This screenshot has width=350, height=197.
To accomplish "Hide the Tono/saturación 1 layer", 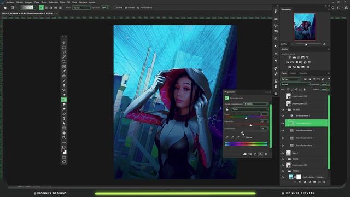I will [x=283, y=123].
